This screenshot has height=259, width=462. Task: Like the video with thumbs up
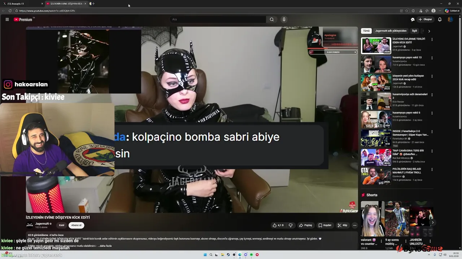point(278,225)
